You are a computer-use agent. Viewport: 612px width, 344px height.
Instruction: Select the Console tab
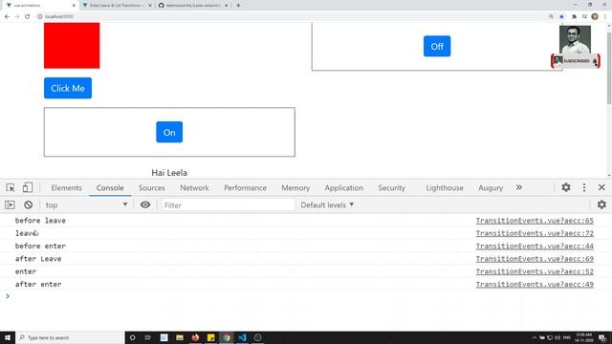110,188
